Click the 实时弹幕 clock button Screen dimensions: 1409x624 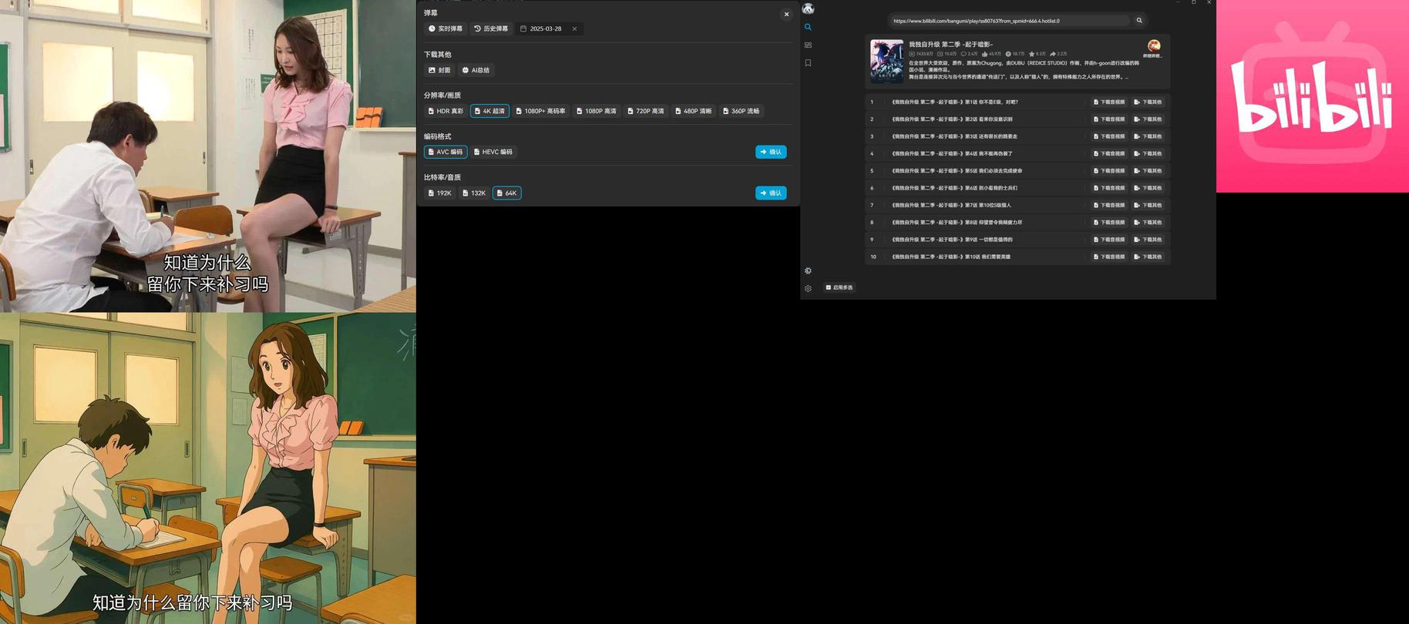[x=446, y=29]
